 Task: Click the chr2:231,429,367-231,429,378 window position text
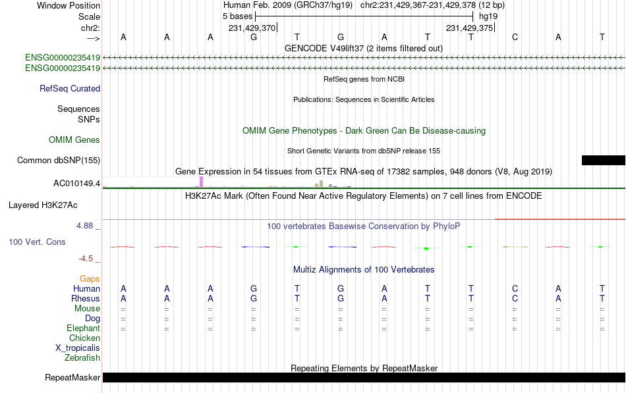[432, 5]
